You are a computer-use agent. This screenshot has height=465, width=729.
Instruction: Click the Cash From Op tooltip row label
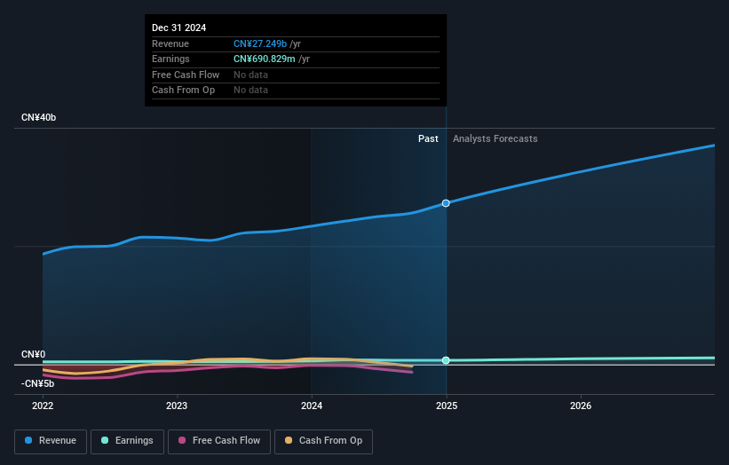point(183,91)
